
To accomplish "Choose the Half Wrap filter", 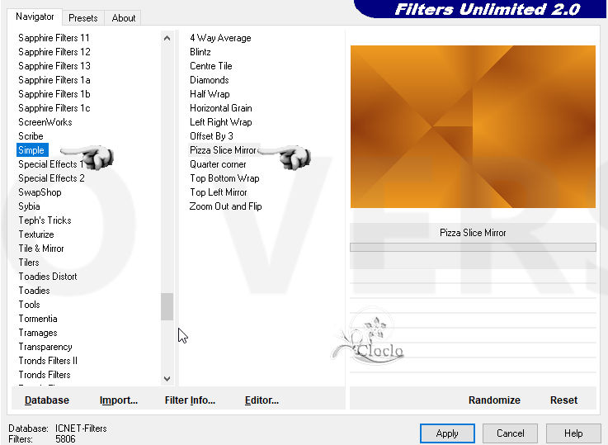I will click(210, 94).
